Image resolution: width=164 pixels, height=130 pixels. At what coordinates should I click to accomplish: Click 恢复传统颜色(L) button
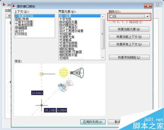pos(129,57)
